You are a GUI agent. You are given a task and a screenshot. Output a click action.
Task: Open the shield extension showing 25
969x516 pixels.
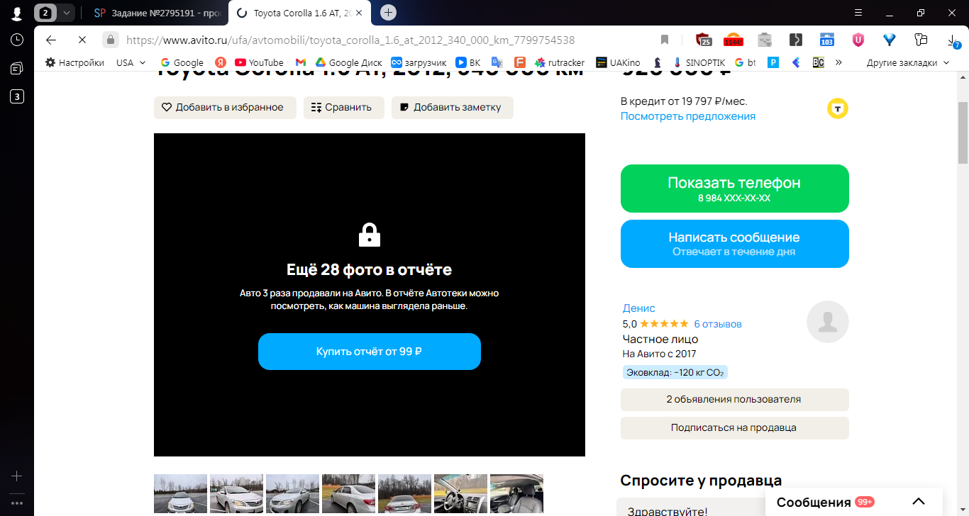[703, 40]
